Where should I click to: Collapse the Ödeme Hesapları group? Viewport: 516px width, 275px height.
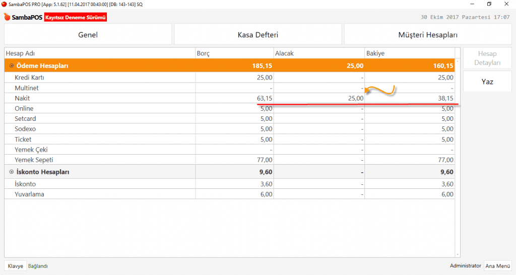pyautogui.click(x=12, y=66)
